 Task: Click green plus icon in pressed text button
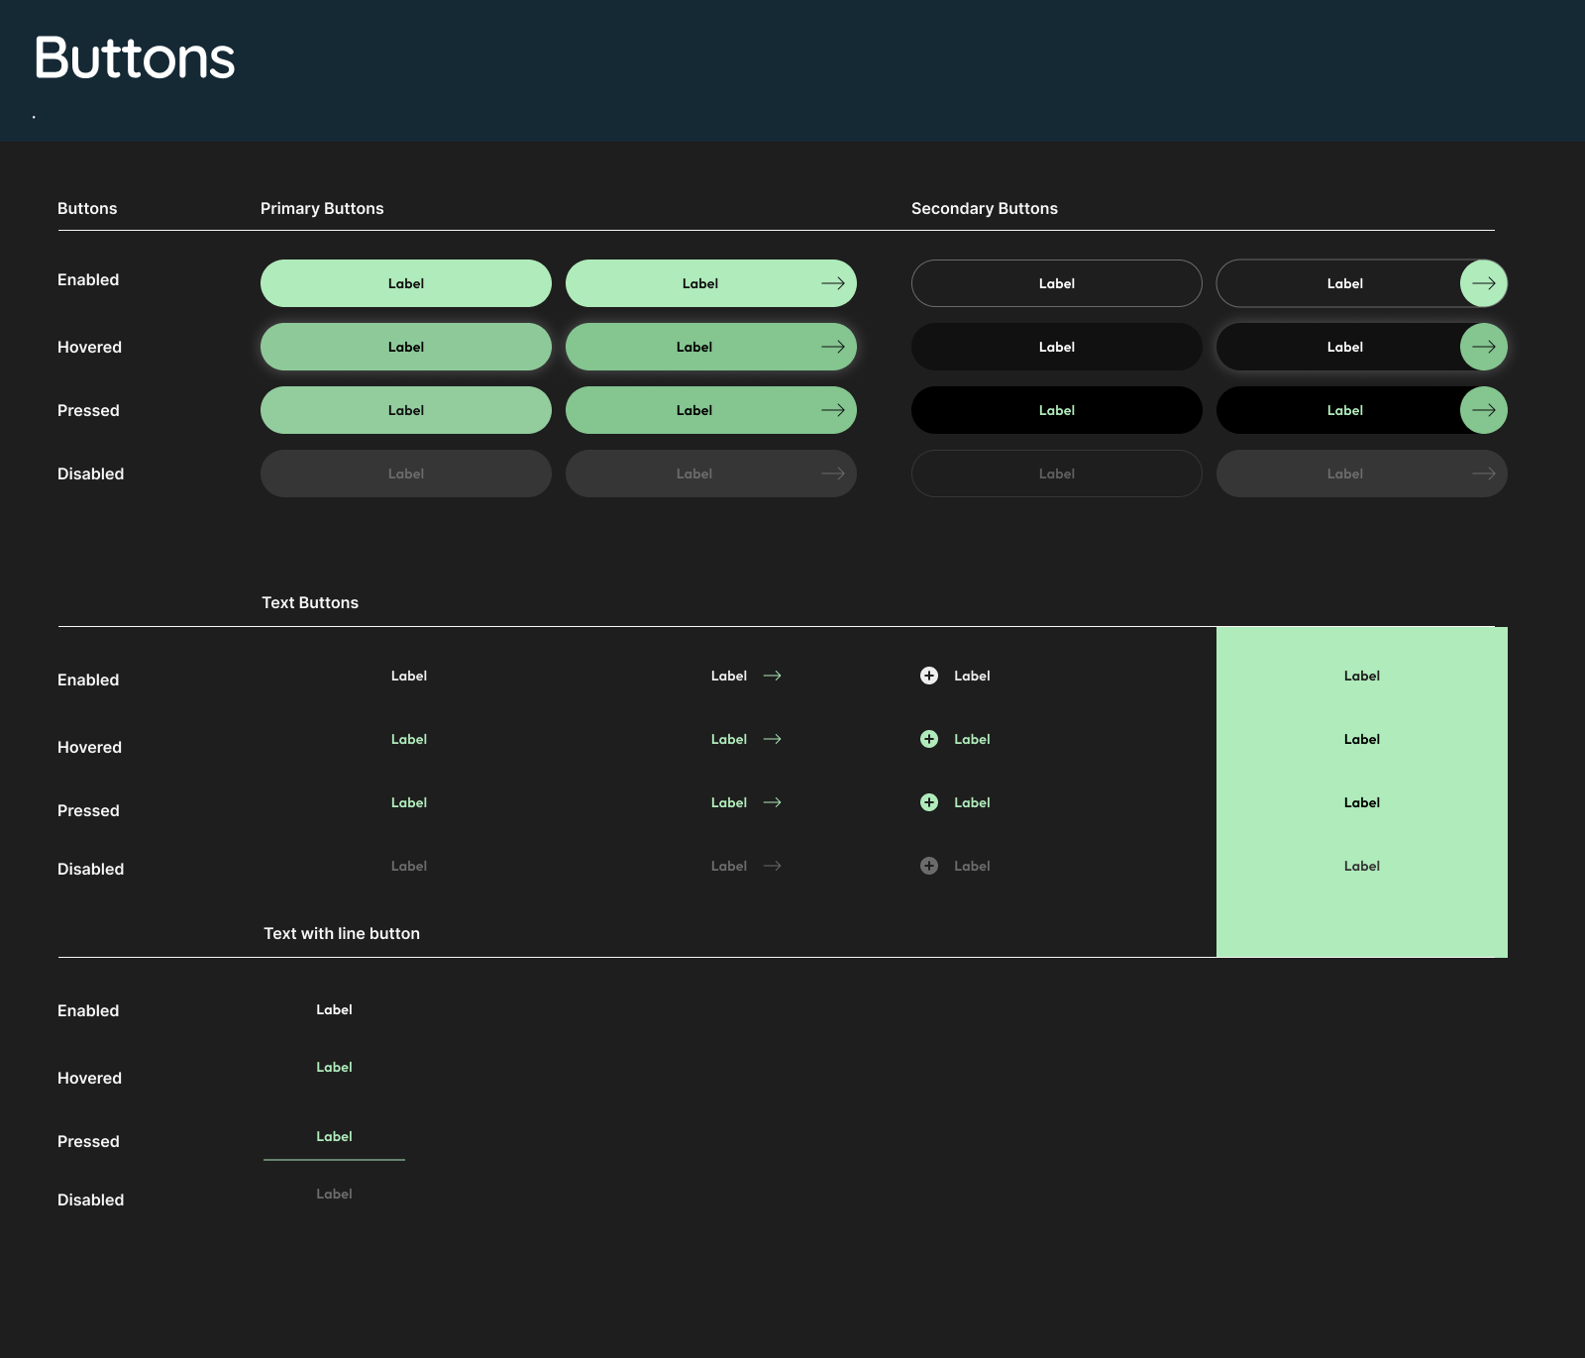pos(929,802)
